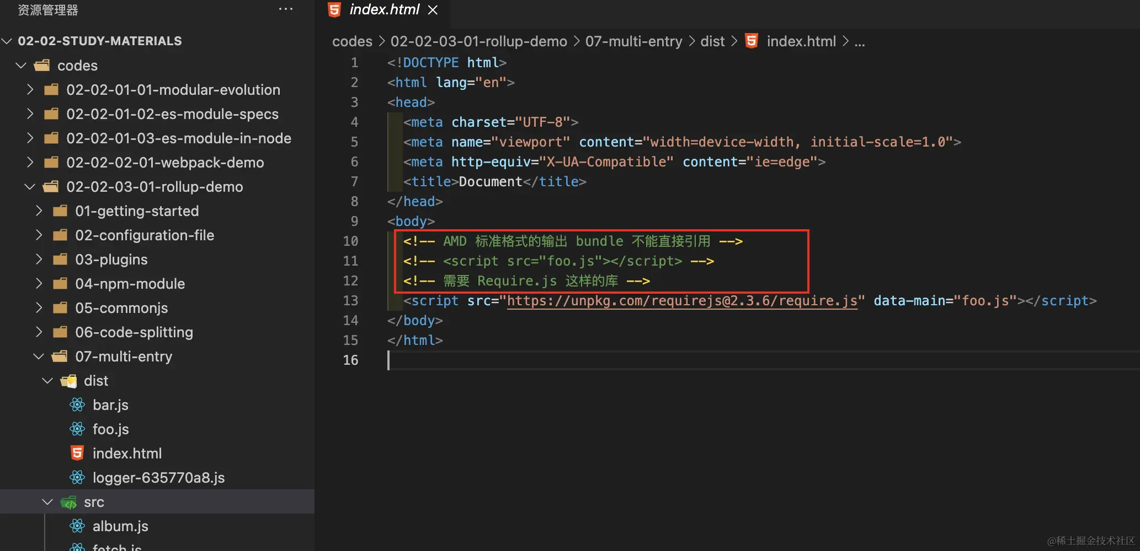Select the codes breadcrumb segment

(x=352, y=41)
